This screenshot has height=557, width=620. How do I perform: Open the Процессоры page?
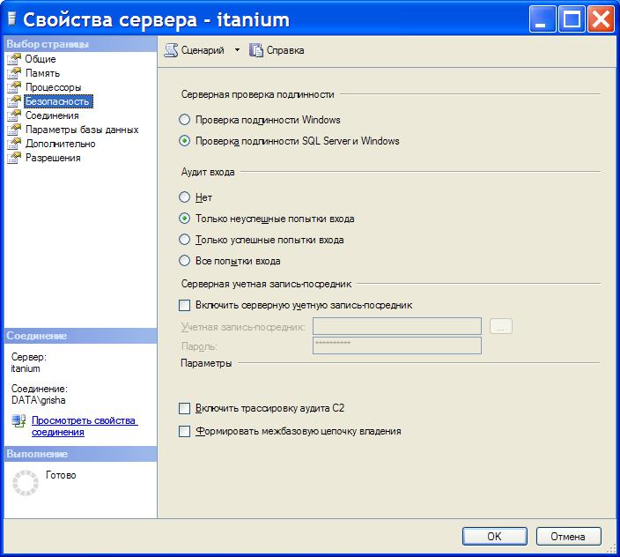54,87
